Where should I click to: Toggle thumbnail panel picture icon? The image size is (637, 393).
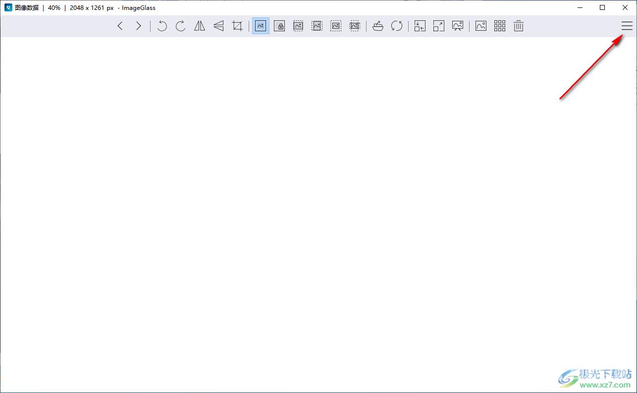click(x=481, y=26)
